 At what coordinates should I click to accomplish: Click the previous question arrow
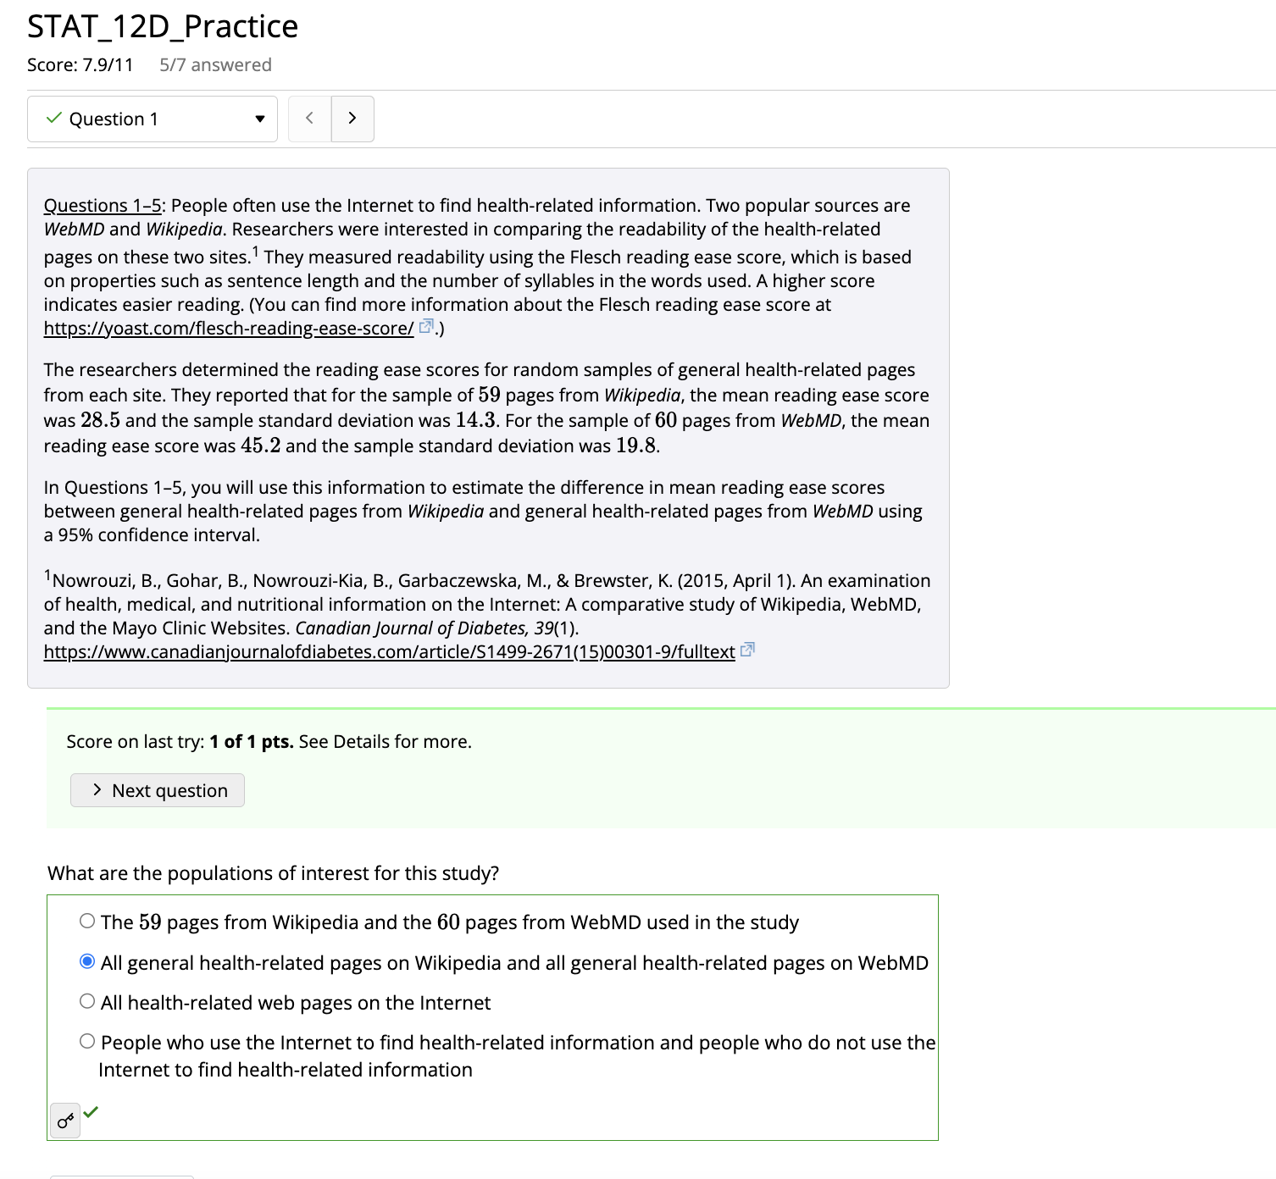308,119
